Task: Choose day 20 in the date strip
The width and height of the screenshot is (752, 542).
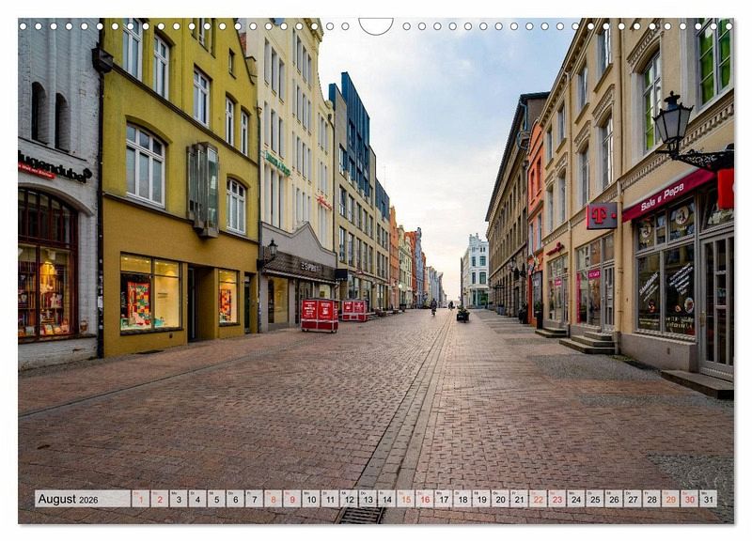Action: 499,499
